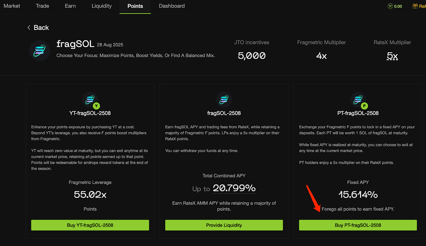
Task: Click the back chevron arrow icon
Action: 29,28
